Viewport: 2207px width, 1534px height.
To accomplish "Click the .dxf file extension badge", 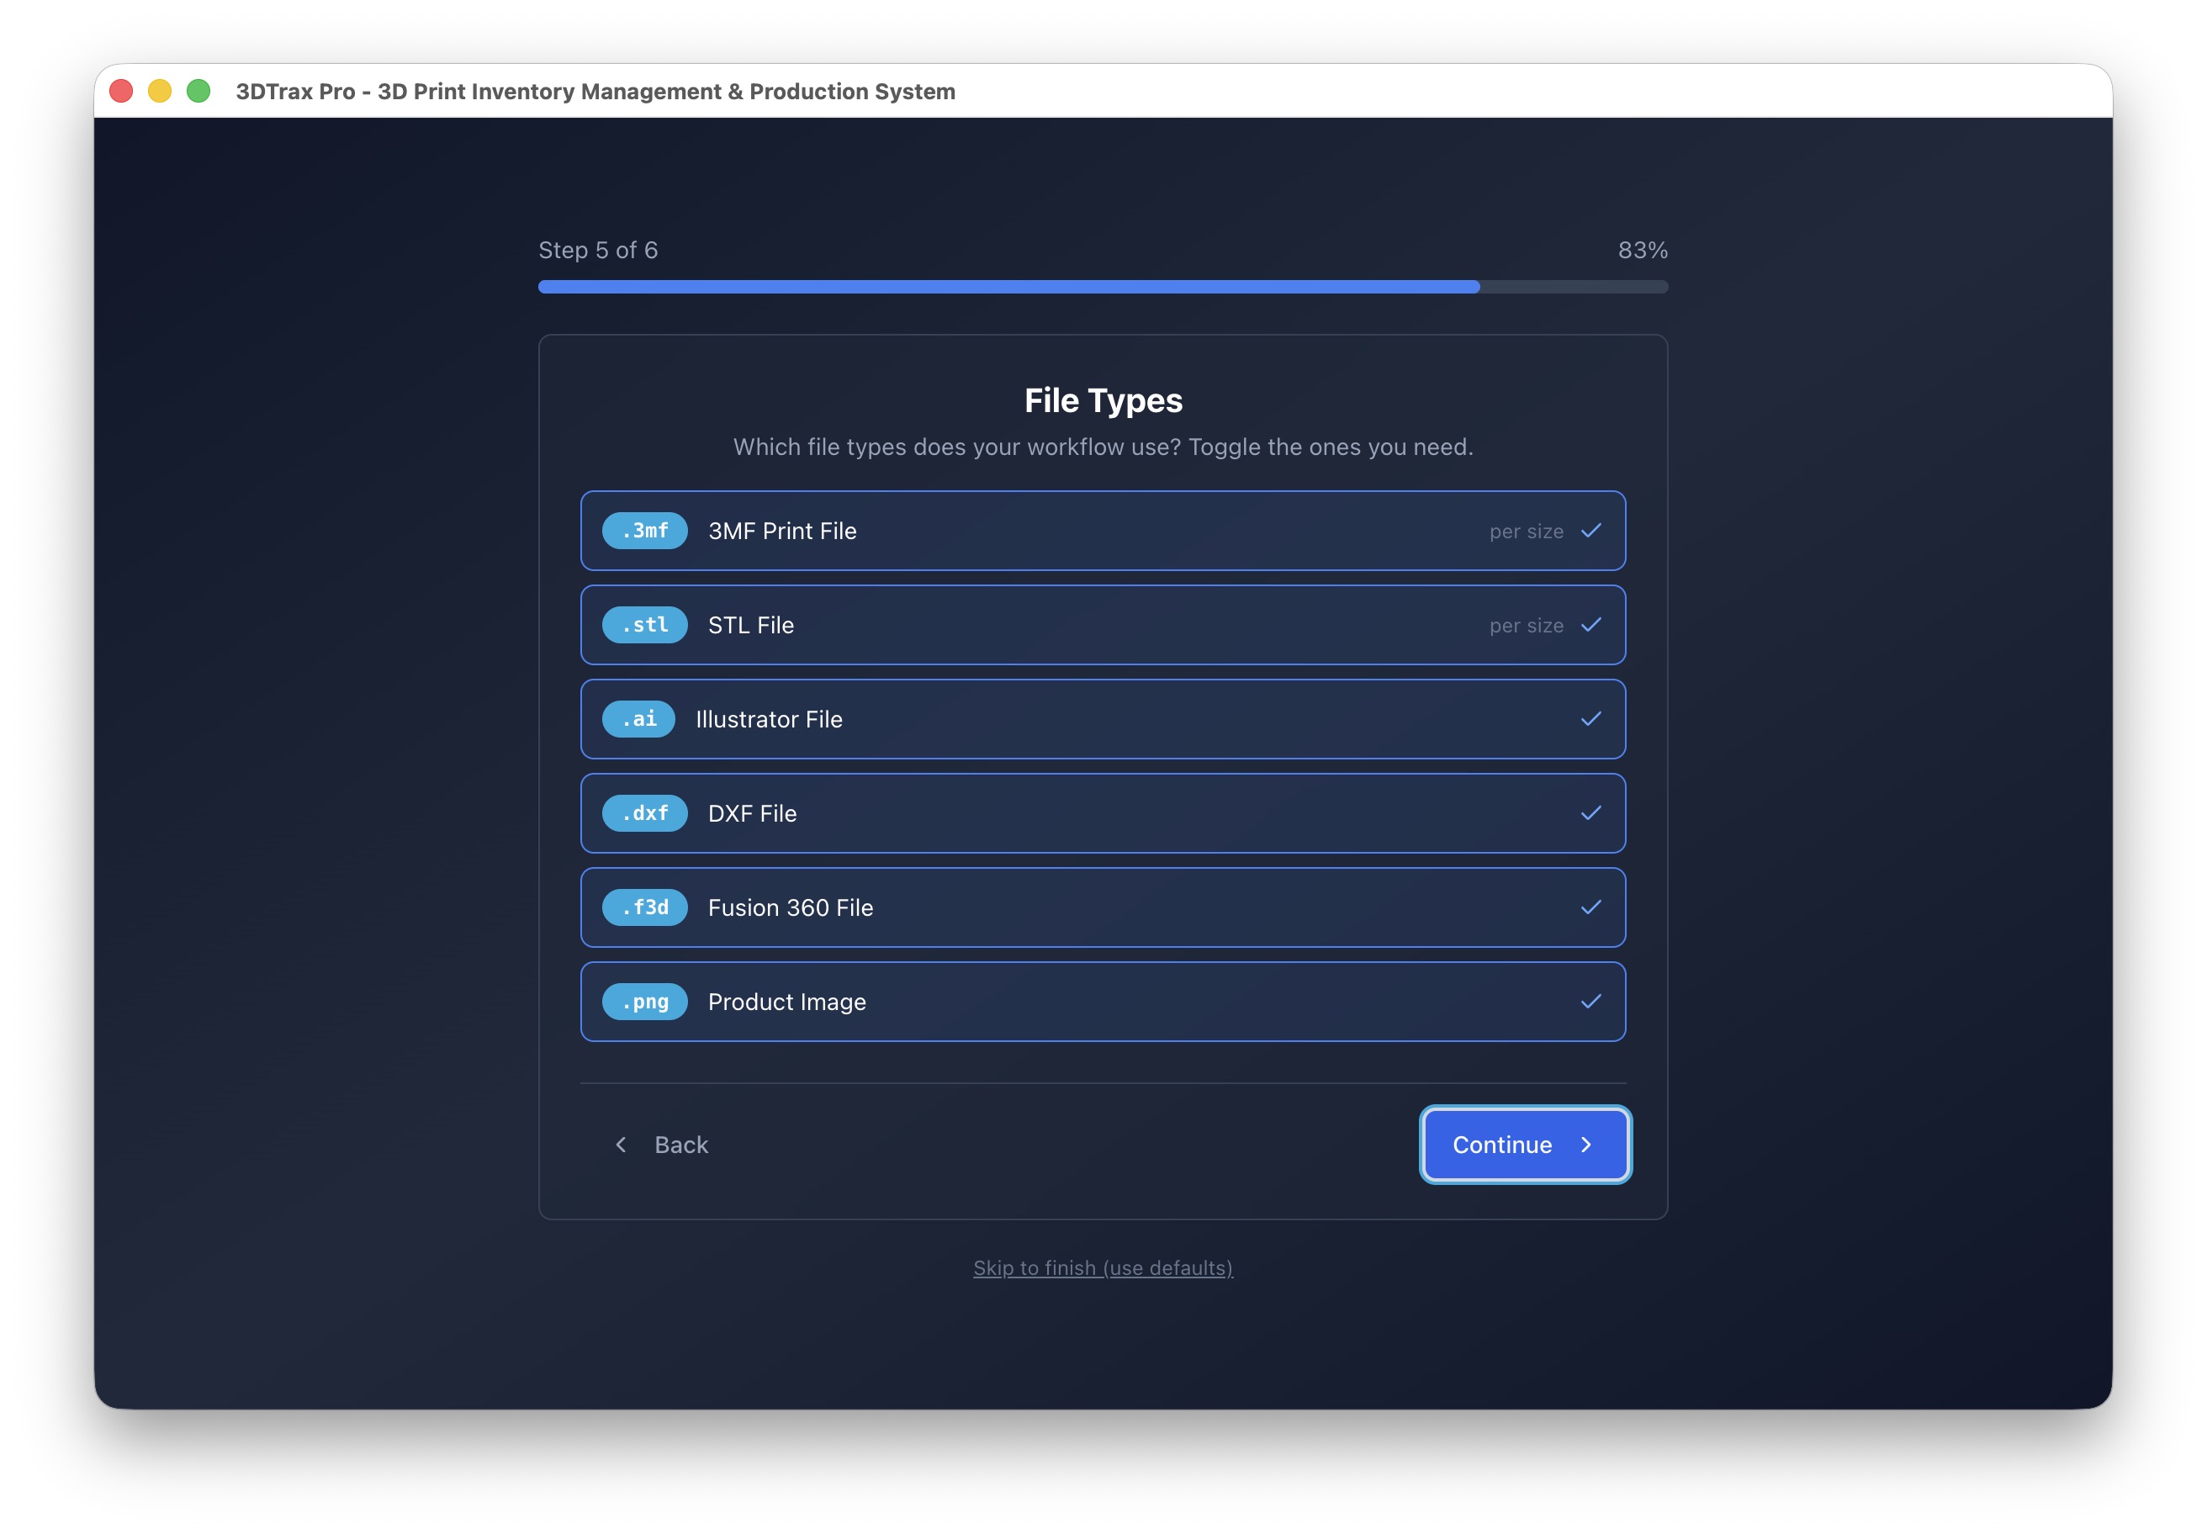I will [x=644, y=813].
